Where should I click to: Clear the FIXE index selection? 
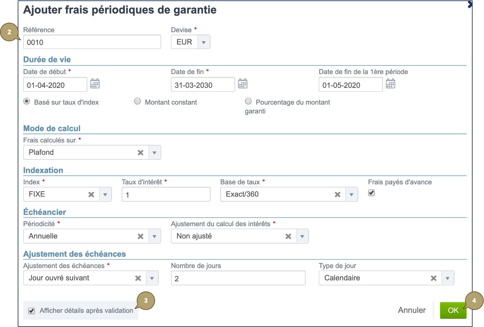(91, 194)
